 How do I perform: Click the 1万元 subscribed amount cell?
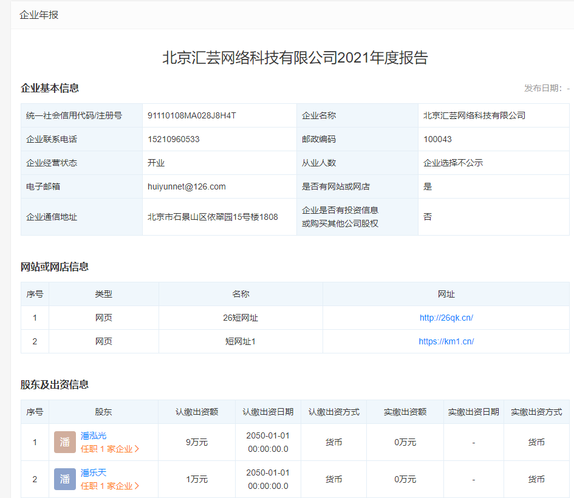pos(197,479)
